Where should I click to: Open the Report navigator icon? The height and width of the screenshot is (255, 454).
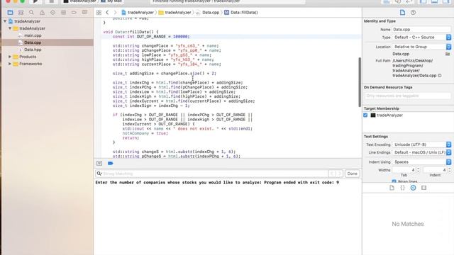pyautogui.click(x=84, y=13)
